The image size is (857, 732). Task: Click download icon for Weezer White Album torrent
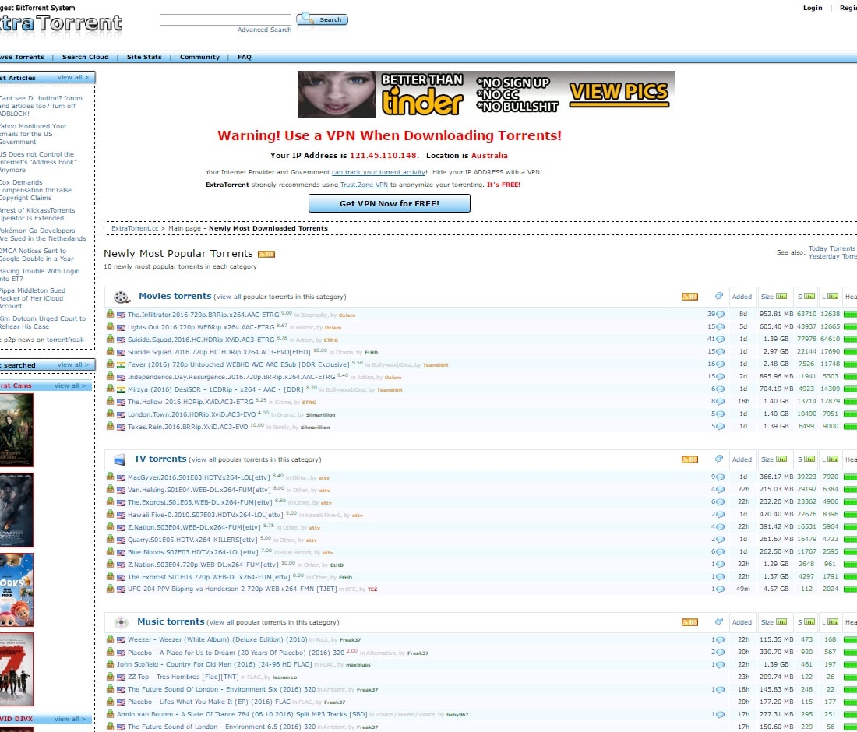[110, 639]
